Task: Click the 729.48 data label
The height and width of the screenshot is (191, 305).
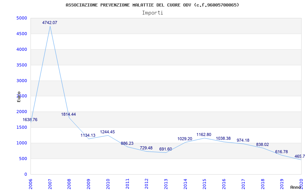Action: coord(146,148)
